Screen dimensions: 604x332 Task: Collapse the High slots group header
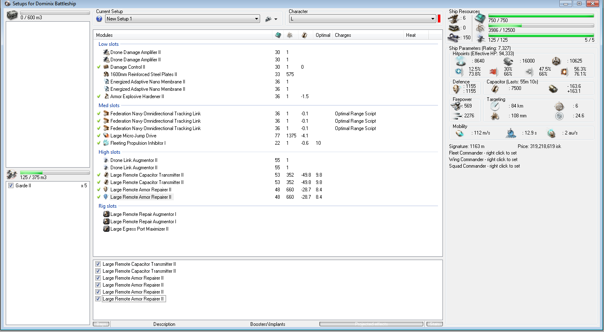coord(109,152)
